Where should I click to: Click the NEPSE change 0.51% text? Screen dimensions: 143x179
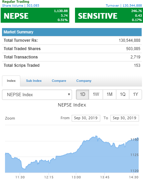point(63,20)
